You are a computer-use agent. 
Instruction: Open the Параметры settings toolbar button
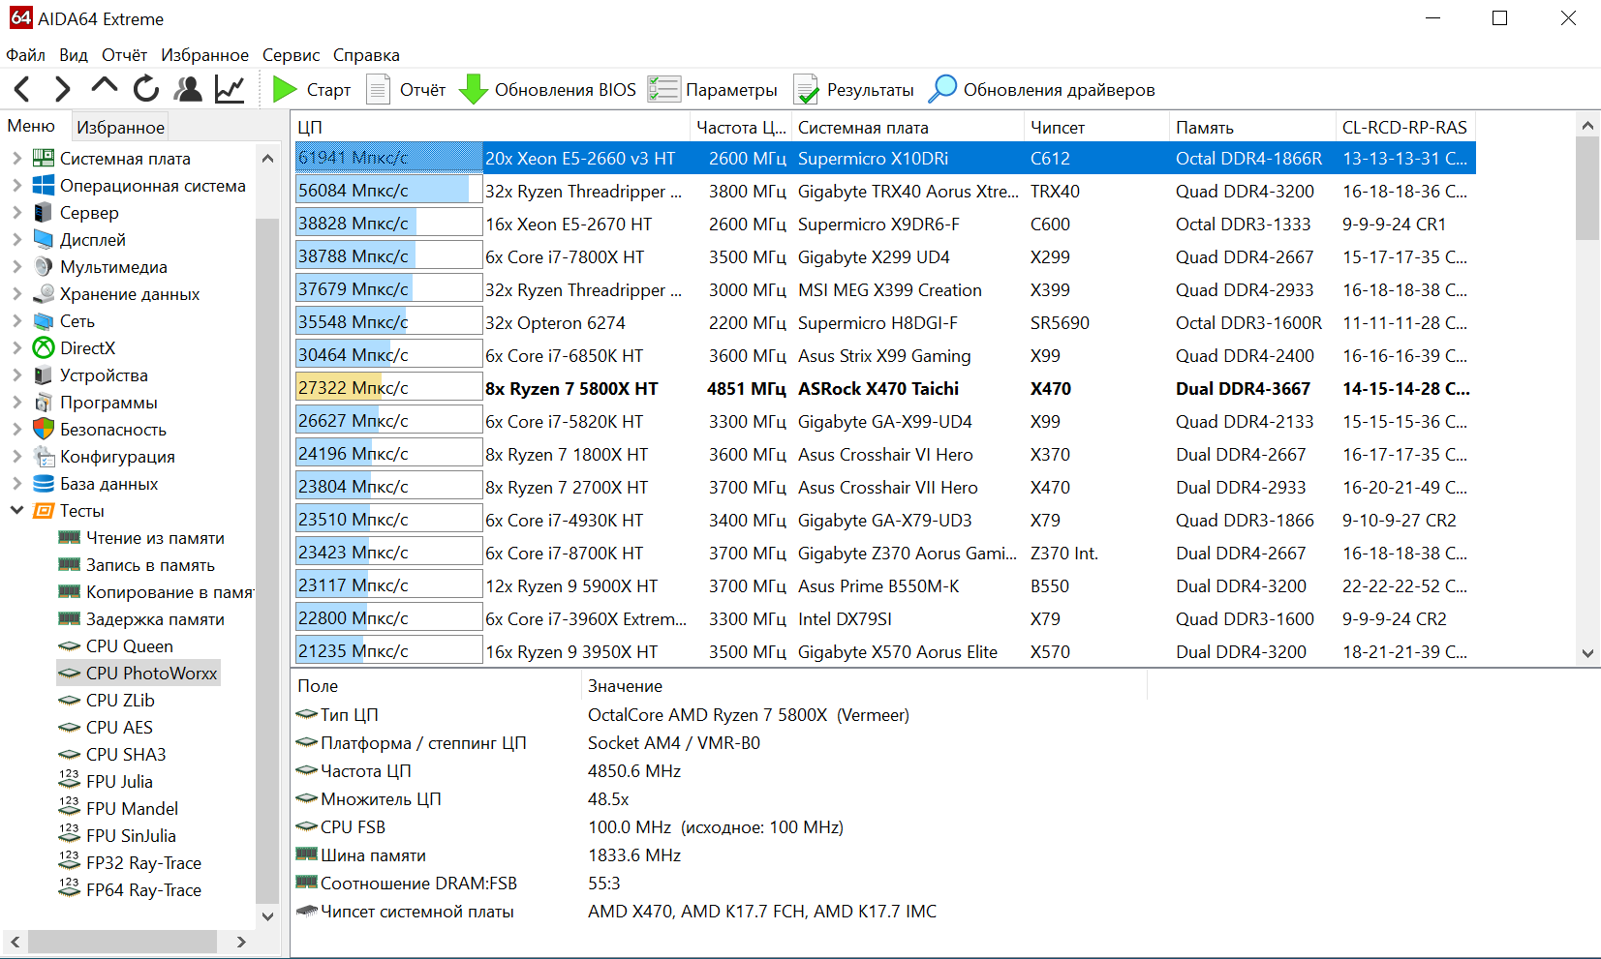click(713, 89)
